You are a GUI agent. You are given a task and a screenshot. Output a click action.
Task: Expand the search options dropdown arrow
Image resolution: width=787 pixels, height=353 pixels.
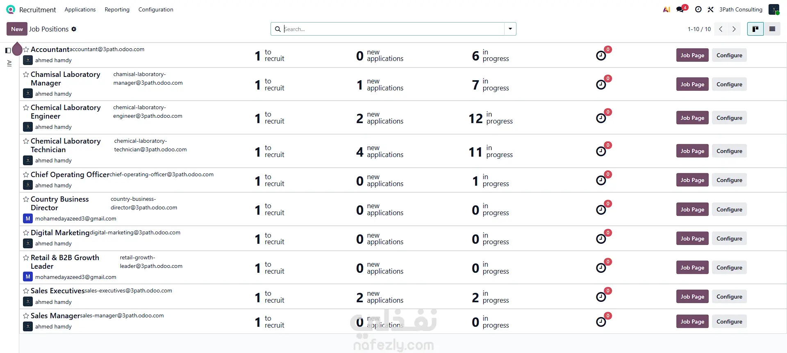tap(510, 29)
